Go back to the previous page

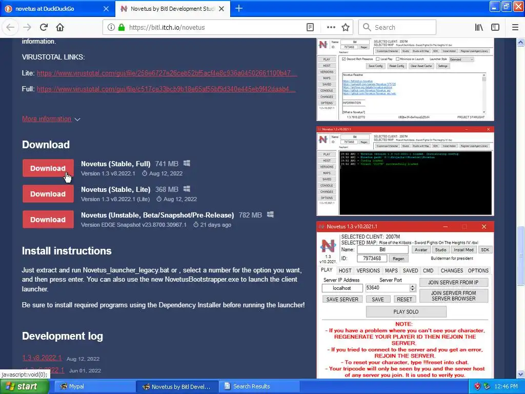click(x=10, y=27)
